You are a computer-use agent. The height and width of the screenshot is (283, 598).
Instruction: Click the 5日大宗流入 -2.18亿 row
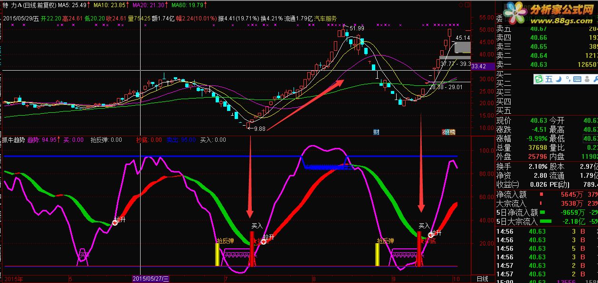click(x=547, y=221)
